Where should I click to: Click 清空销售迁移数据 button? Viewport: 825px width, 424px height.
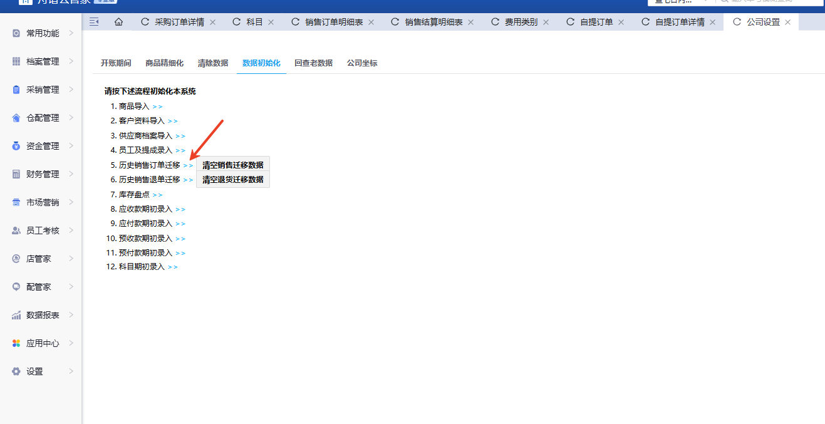232,165
